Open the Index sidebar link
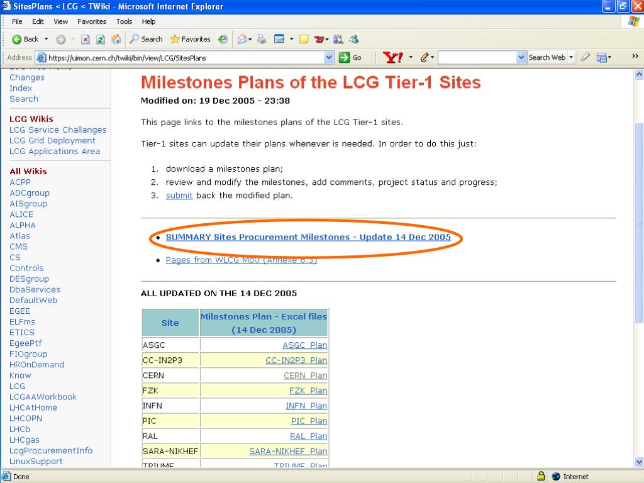The image size is (644, 483). 21,88
